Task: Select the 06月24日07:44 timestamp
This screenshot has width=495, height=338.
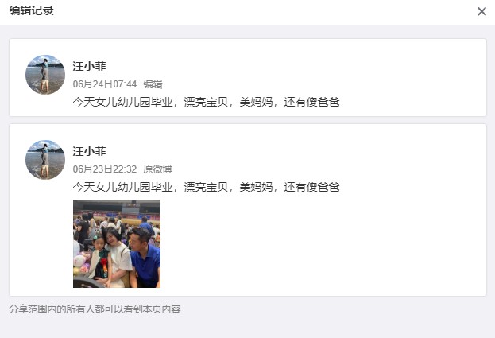Action: point(105,84)
